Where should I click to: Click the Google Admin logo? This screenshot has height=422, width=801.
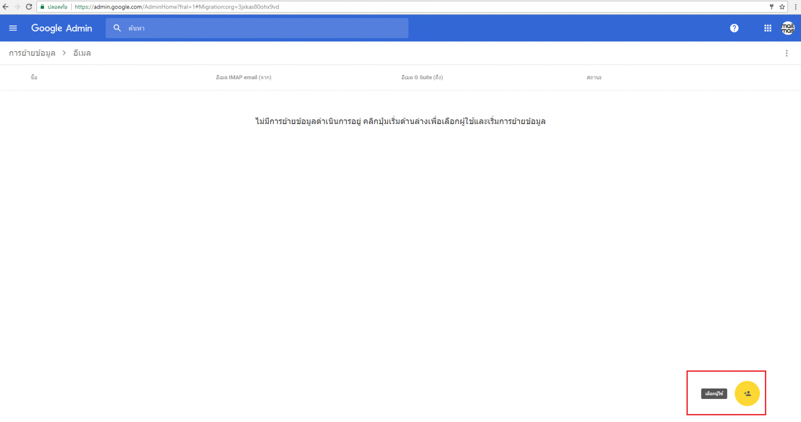pos(62,28)
